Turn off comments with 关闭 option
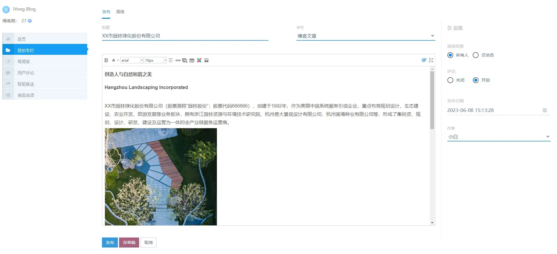 [x=450, y=80]
